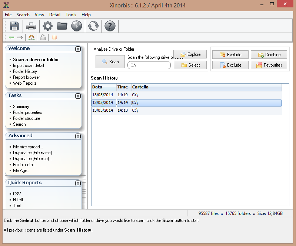This screenshot has height=246, width=296.
Task: Open 'Import scan detail' link
Action: click(28, 65)
